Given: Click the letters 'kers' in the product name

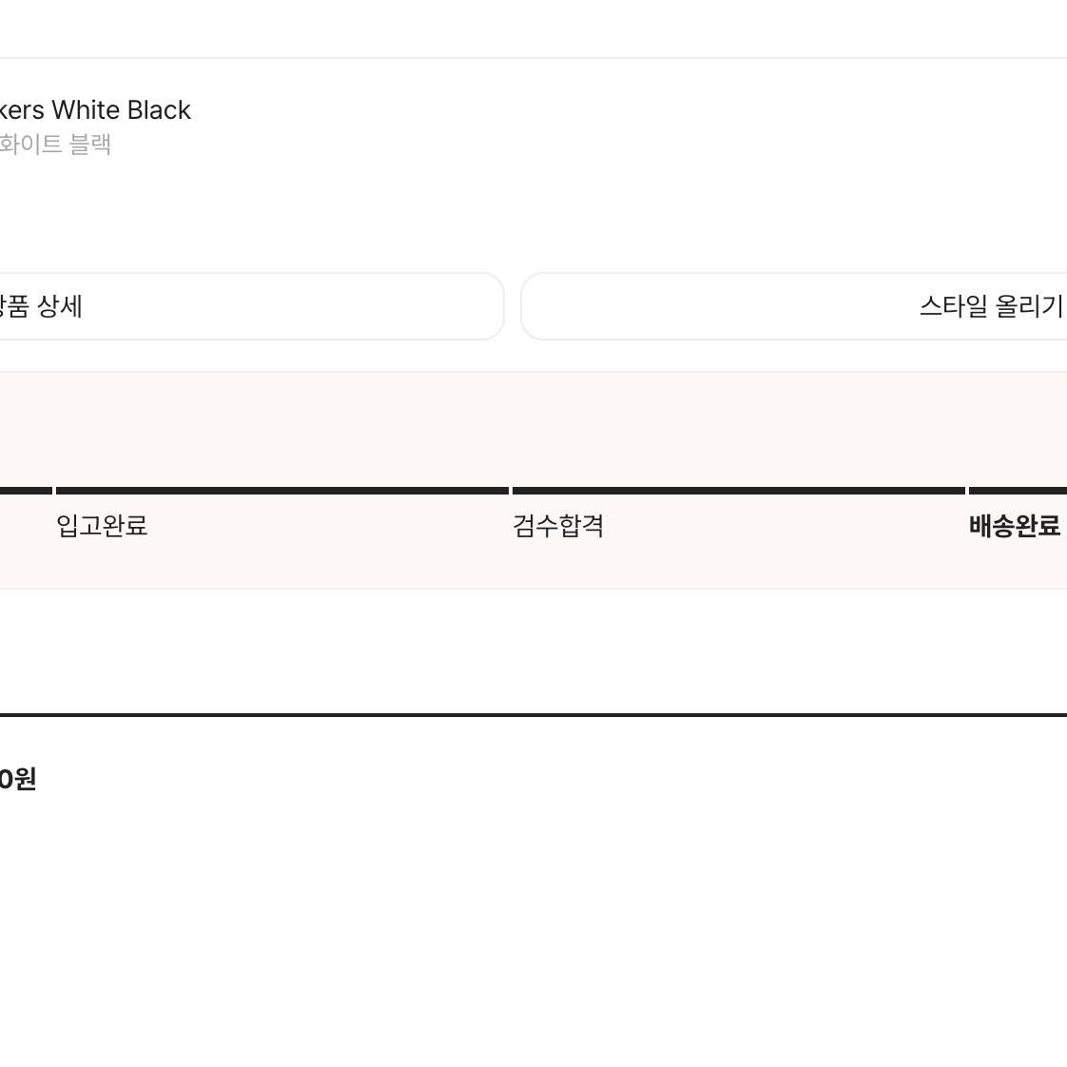Looking at the screenshot, I should [x=22, y=110].
